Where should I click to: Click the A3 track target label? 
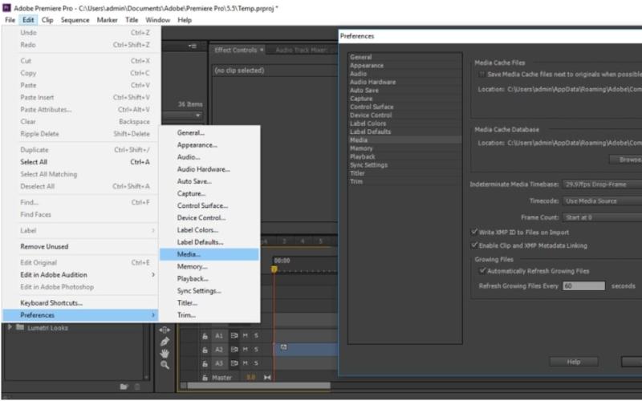(219, 363)
